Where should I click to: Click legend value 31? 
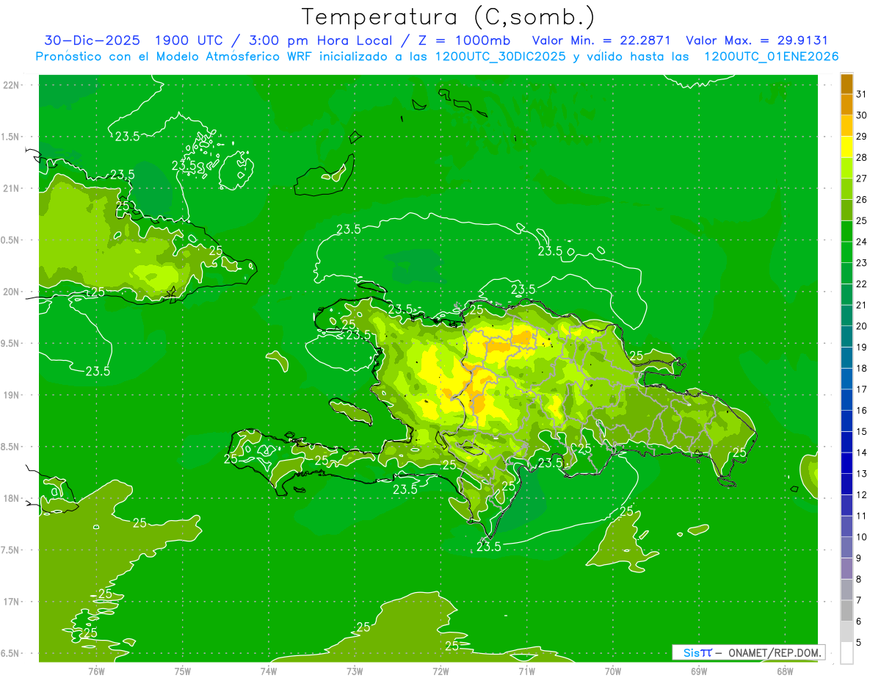(862, 94)
